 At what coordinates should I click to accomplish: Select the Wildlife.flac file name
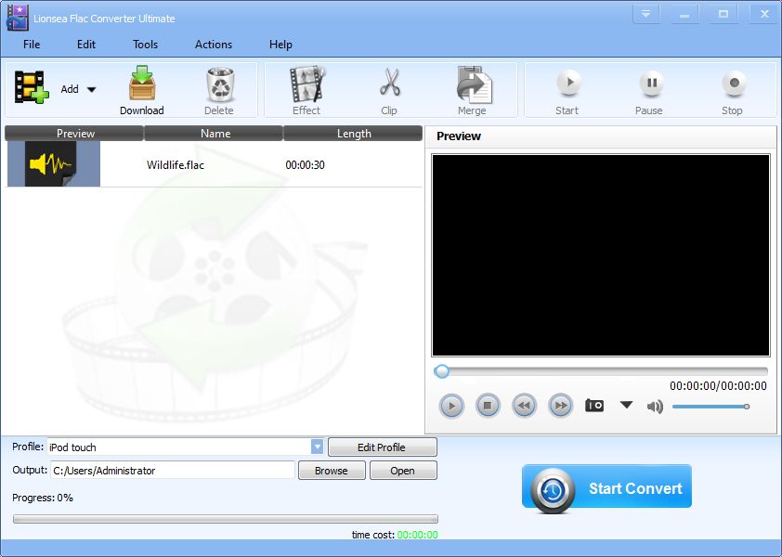[175, 165]
